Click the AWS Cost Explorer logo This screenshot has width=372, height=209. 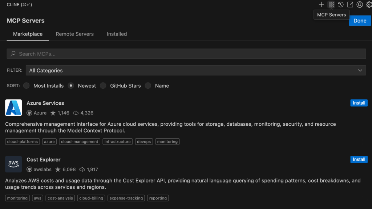tap(13, 164)
